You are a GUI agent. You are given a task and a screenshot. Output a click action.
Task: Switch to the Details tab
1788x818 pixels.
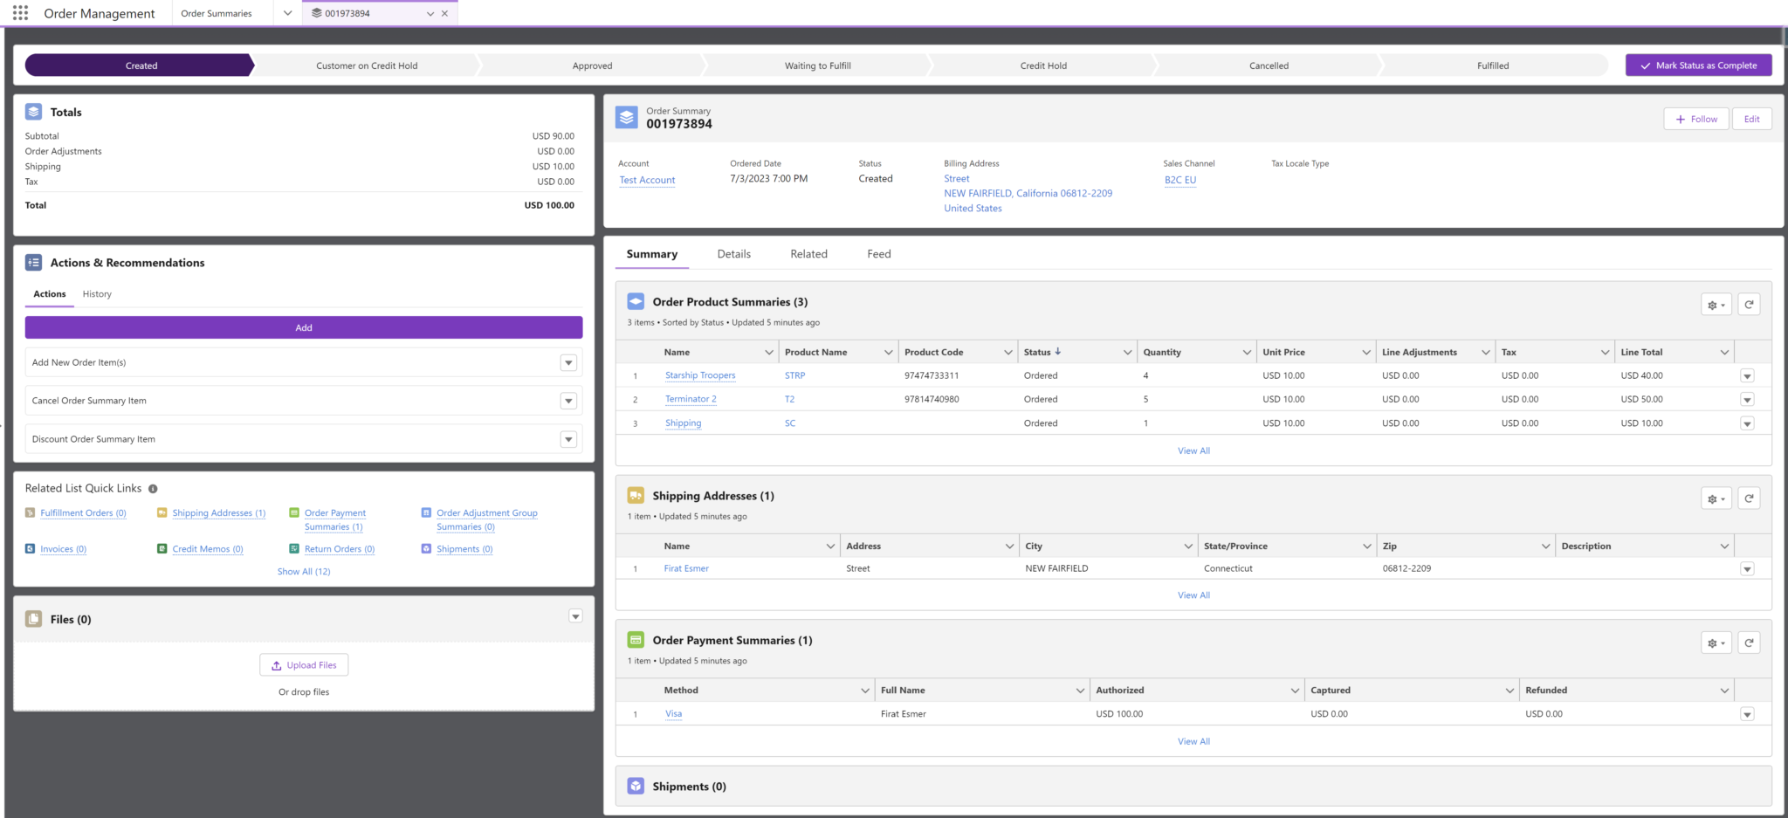(733, 253)
